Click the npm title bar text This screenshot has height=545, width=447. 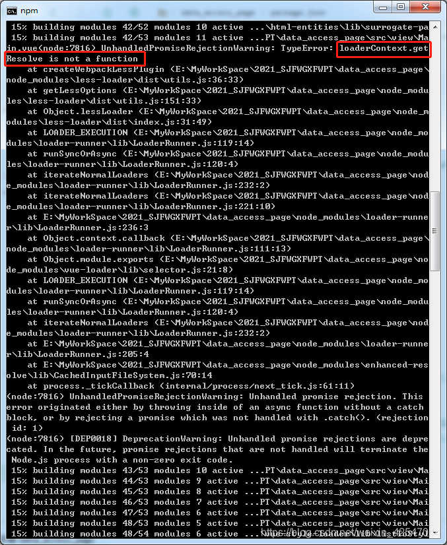click(29, 11)
